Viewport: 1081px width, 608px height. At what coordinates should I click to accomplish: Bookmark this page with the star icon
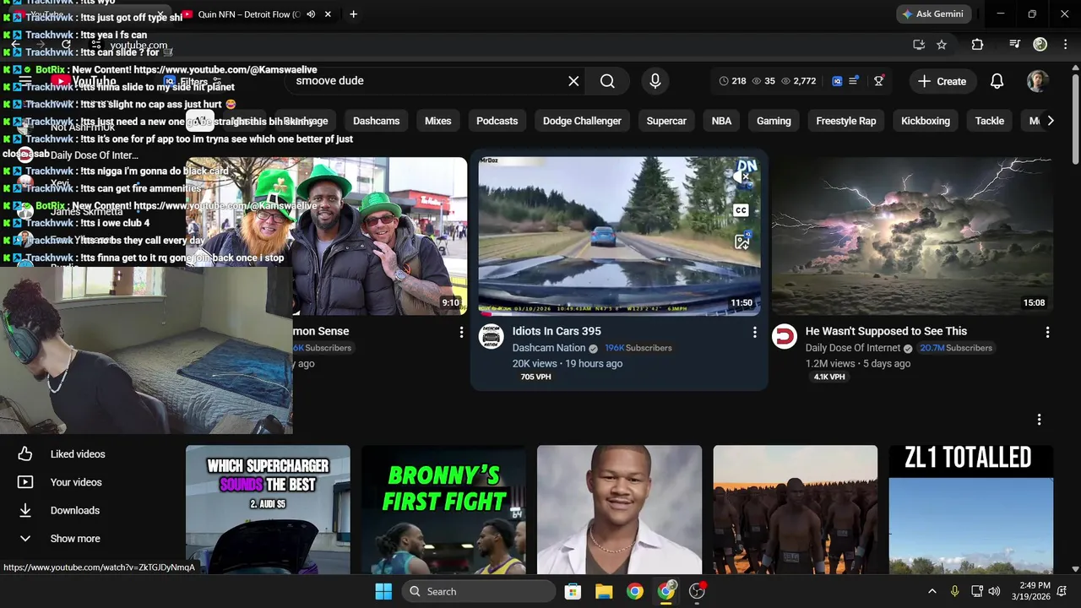[942, 45]
